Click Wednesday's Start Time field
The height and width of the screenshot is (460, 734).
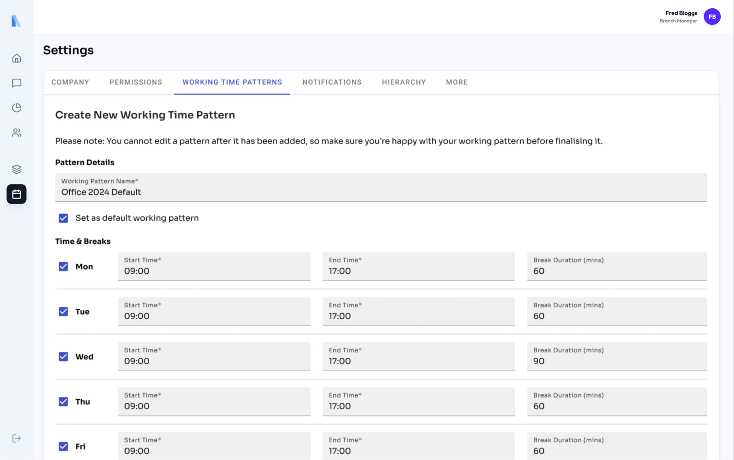click(214, 356)
